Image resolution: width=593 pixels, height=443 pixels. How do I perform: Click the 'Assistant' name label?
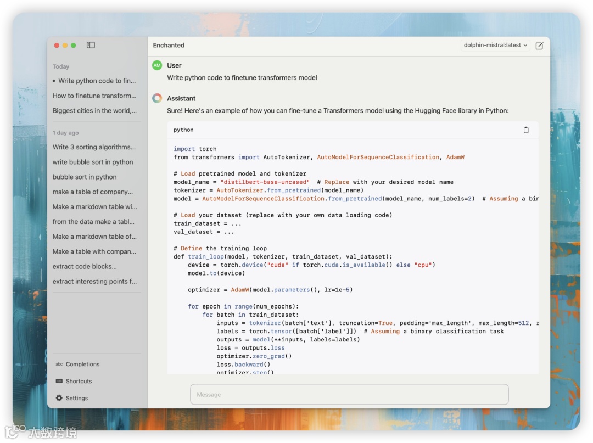coord(182,98)
